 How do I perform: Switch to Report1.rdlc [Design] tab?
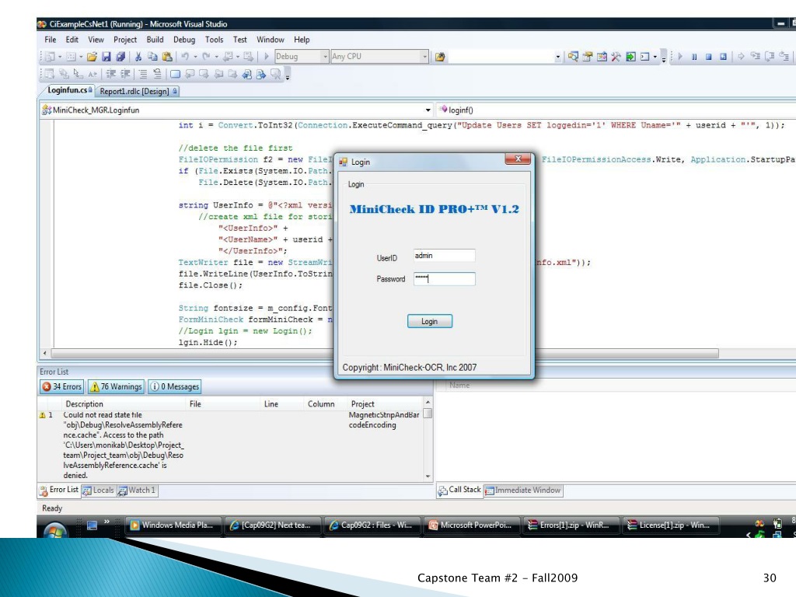point(138,92)
